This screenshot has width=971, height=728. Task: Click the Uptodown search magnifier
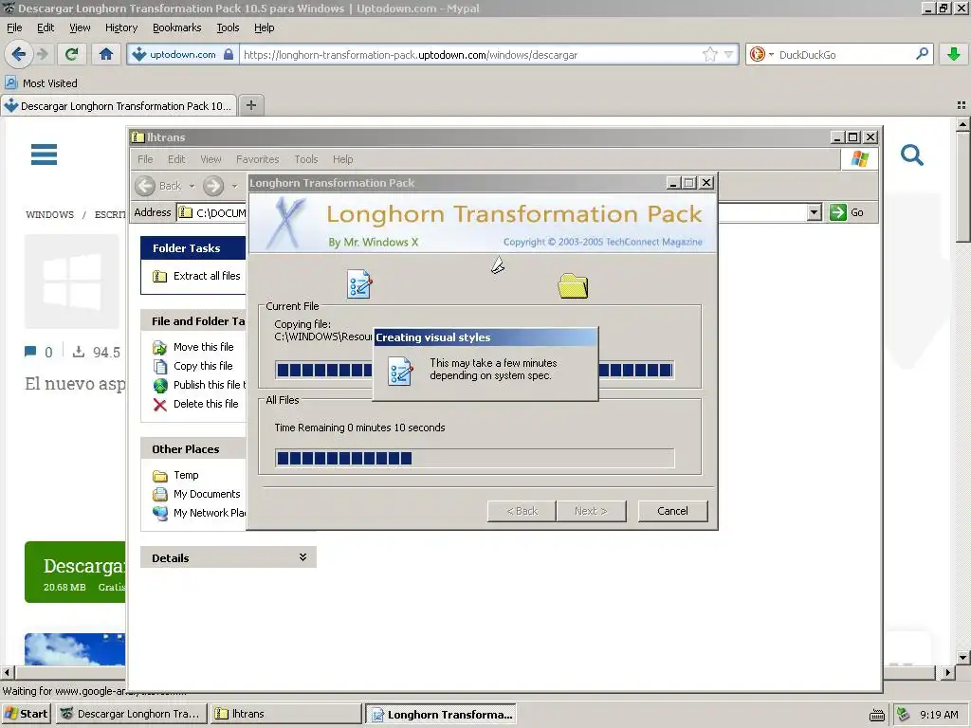pyautogui.click(x=911, y=155)
